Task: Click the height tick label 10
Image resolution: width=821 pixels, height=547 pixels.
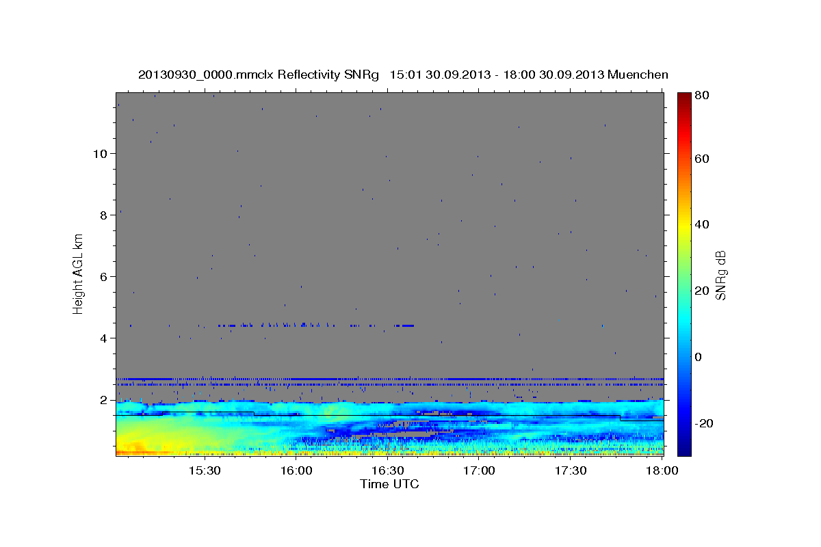Action: [x=101, y=154]
